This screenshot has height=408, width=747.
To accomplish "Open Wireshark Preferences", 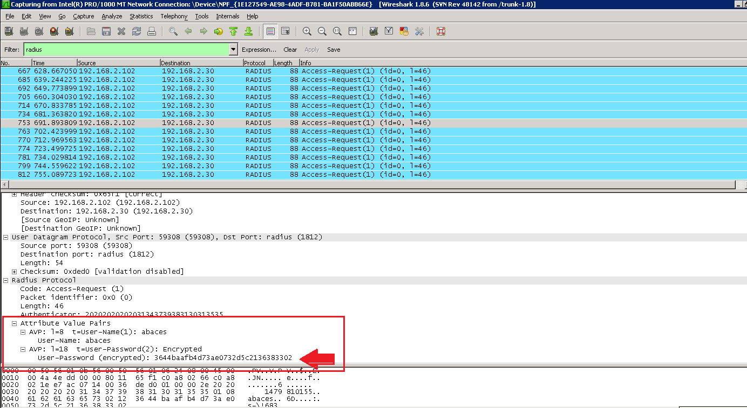I will (420, 31).
